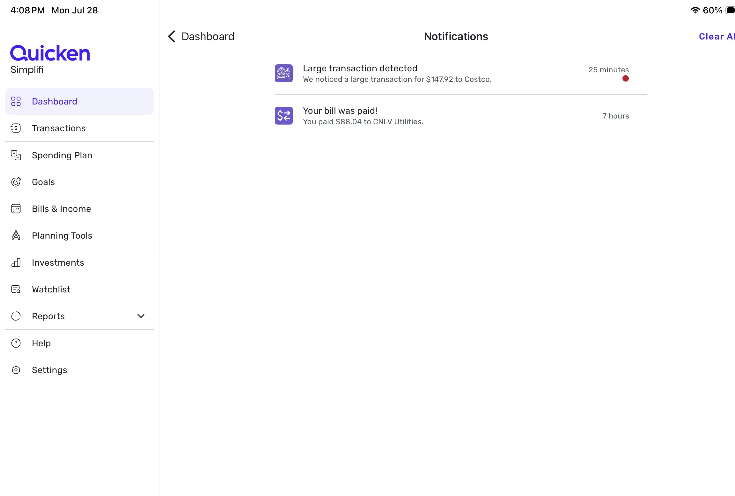
Task: Select Watchlist menu item
Action: (x=79, y=289)
